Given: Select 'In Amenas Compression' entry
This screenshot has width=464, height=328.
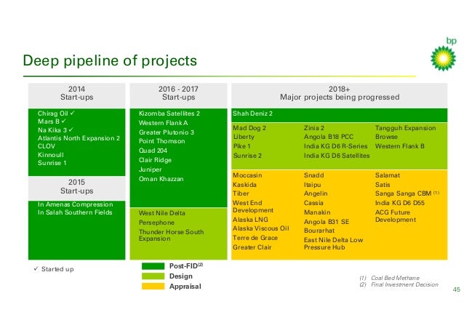Looking at the screenshot, I should click(75, 204).
